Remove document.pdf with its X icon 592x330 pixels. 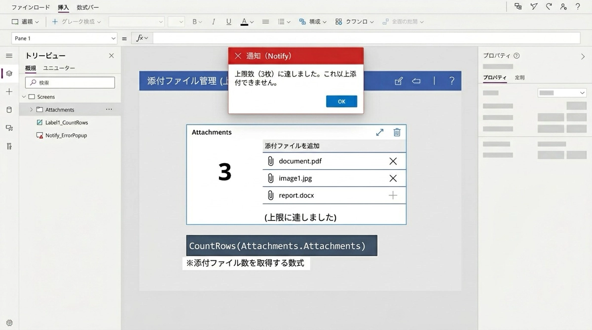[393, 161]
